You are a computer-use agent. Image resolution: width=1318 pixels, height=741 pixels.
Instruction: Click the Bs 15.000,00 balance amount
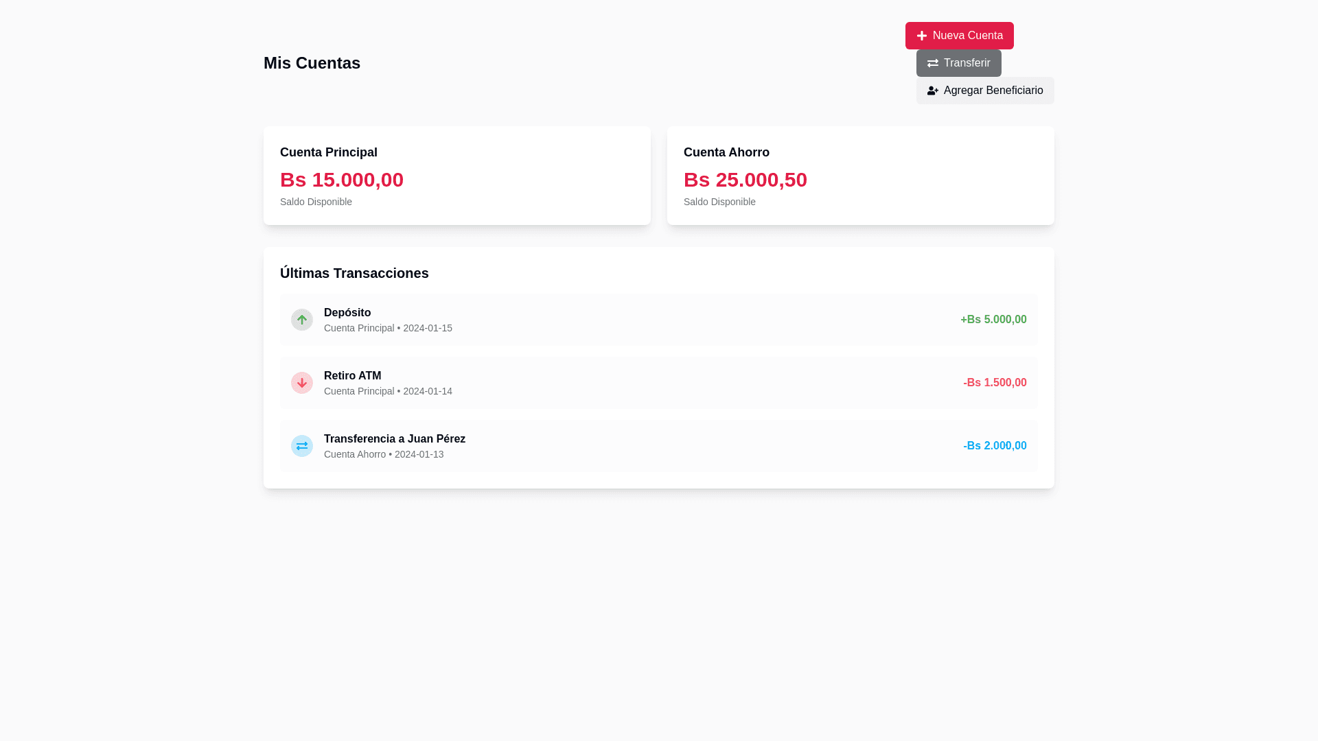[342, 180]
